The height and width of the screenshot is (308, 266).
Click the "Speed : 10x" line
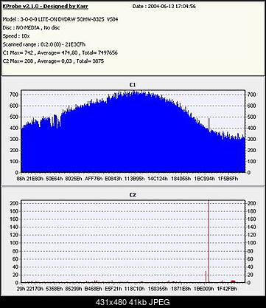(x=16, y=36)
